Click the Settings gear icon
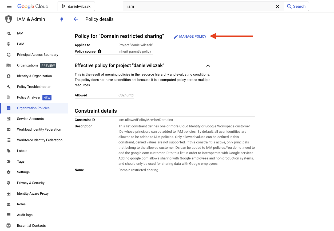Viewport: 334px width, 231px height. [x=9, y=172]
